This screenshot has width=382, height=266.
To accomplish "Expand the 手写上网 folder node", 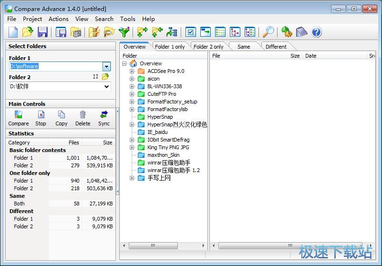I will pos(132,178).
